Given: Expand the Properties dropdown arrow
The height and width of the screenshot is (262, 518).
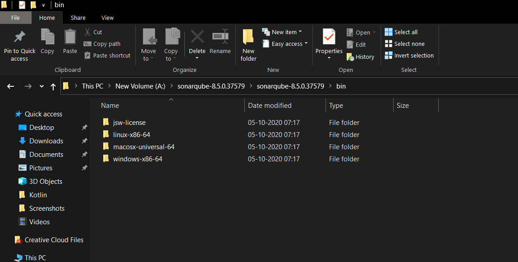Looking at the screenshot, I should [329, 58].
